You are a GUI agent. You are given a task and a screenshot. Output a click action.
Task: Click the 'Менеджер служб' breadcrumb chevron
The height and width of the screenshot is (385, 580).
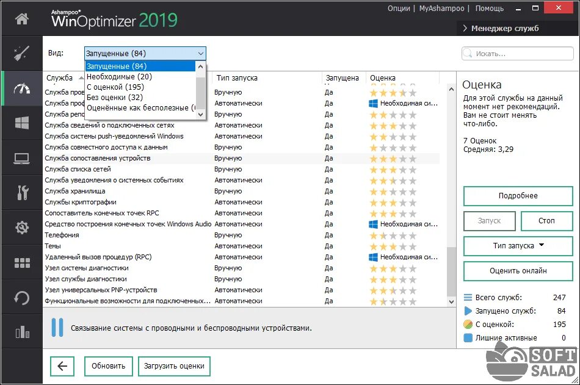pos(465,28)
